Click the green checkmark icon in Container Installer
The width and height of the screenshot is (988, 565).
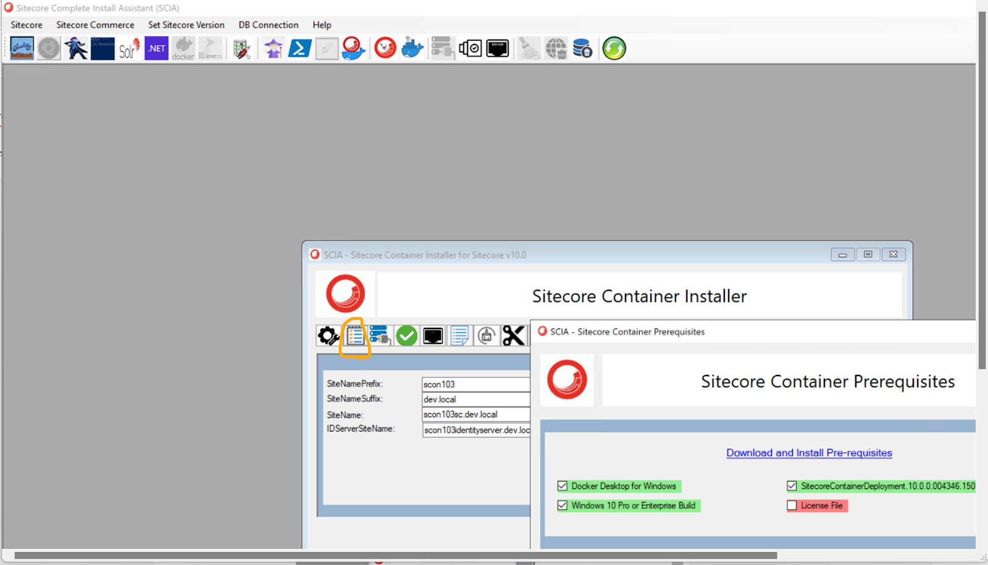(x=406, y=336)
